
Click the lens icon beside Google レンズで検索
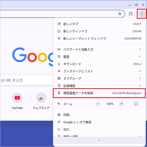[x=59, y=122]
